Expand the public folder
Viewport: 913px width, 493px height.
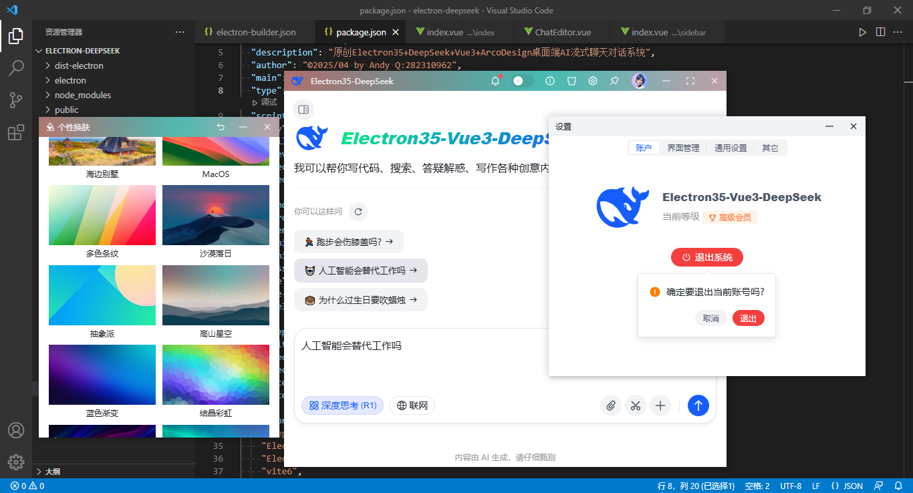point(67,110)
